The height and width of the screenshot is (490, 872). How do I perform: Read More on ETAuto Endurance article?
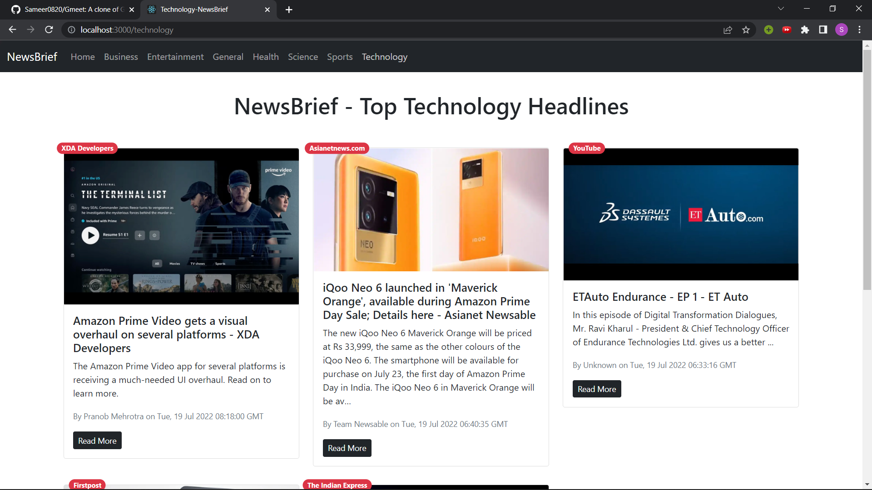(597, 389)
